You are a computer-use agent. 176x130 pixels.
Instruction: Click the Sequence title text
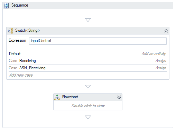point(20,5)
